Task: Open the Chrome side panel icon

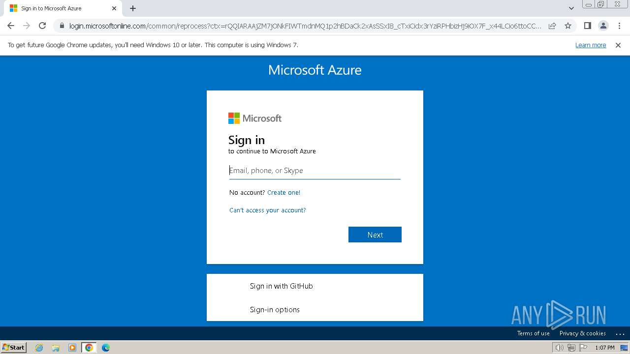Action: click(587, 26)
